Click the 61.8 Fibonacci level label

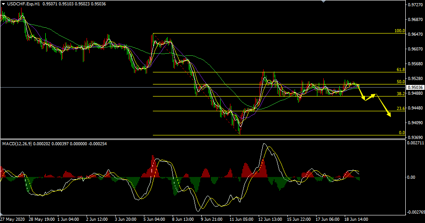(x=401, y=70)
